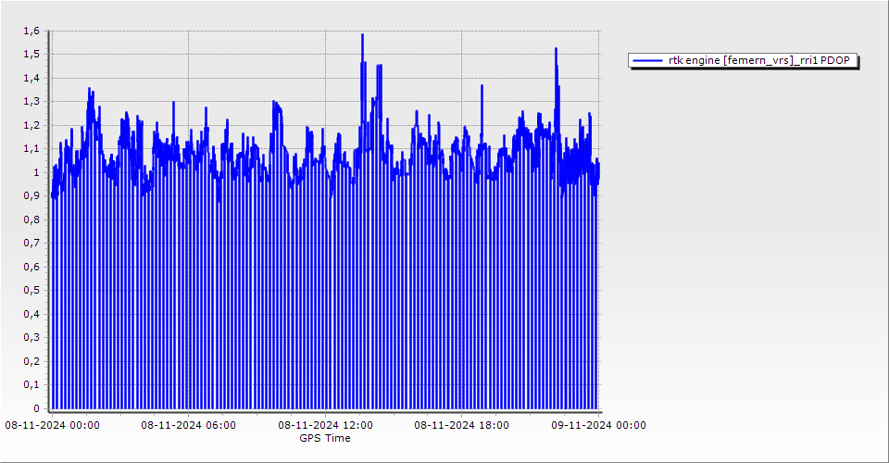This screenshot has height=463, width=889.
Task: Click the '0,9' tick label on the Y axis
Action: (x=31, y=195)
